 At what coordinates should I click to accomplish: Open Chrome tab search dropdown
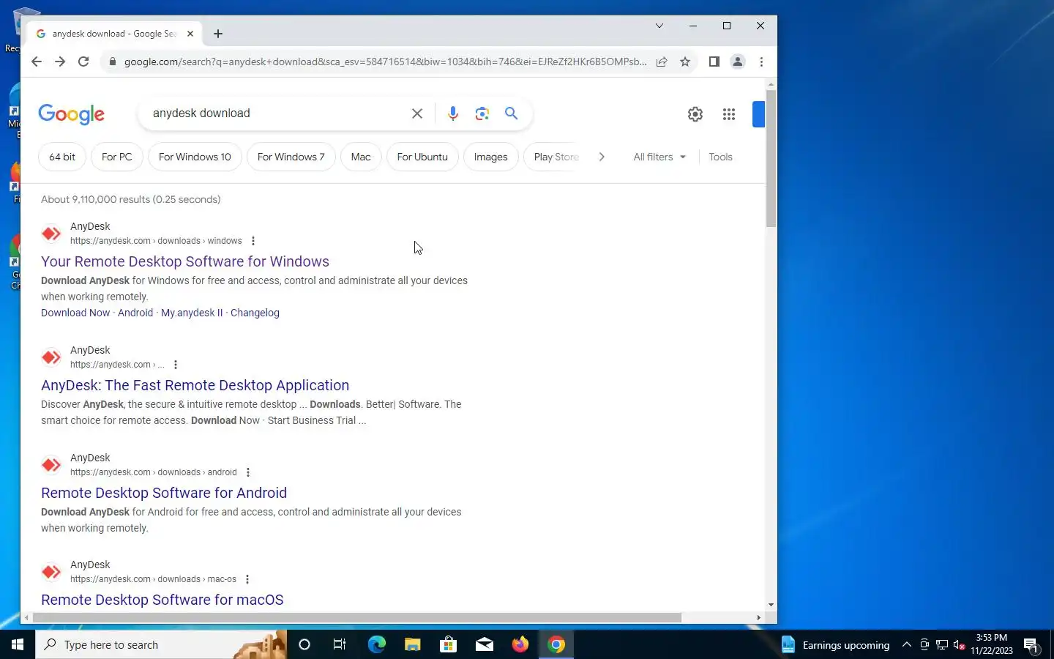[659, 26]
